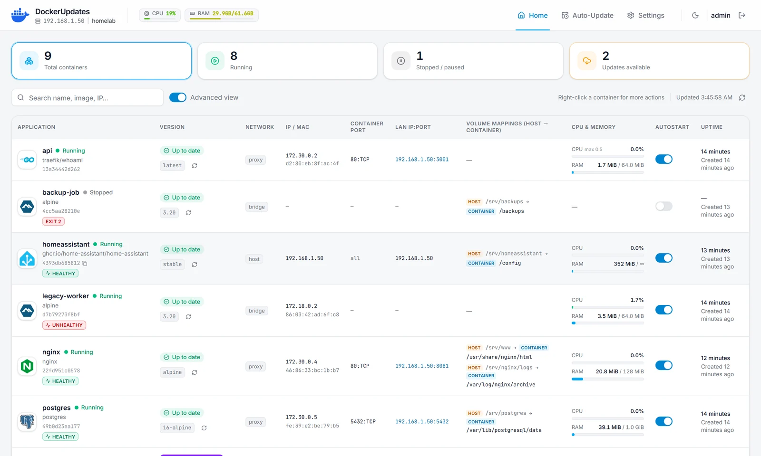Click refresh icon beside legacy-worker 3.20 tag
The image size is (761, 456).
(x=188, y=317)
